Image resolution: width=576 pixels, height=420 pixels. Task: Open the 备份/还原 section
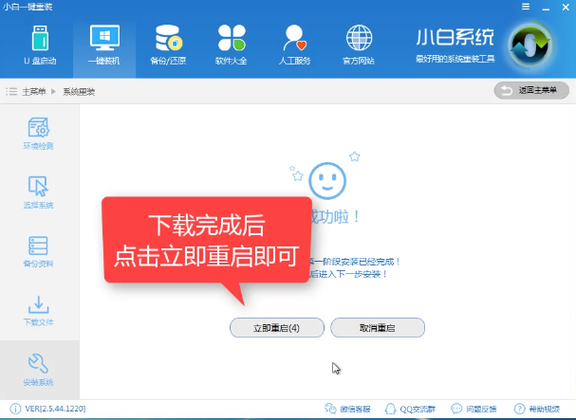click(168, 46)
